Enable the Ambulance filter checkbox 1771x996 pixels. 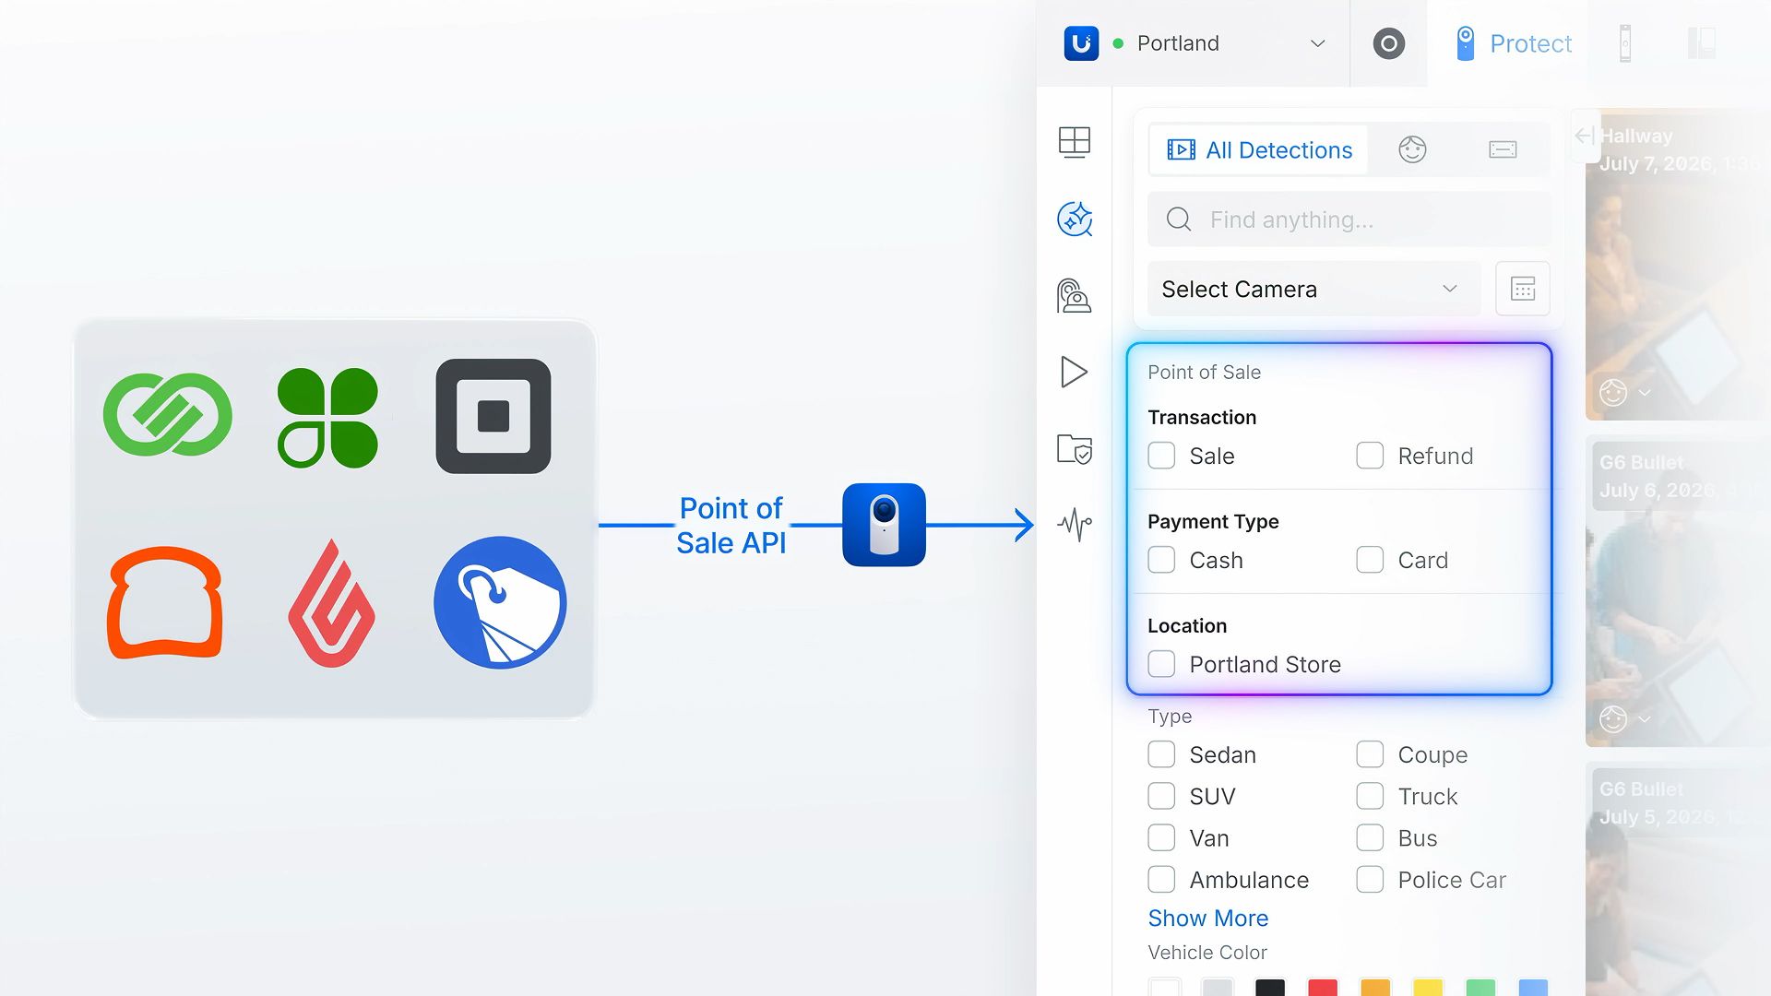tap(1161, 880)
